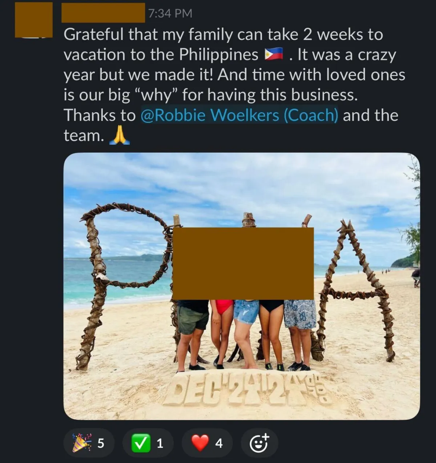Click the brown redaction block on photo

(243, 263)
